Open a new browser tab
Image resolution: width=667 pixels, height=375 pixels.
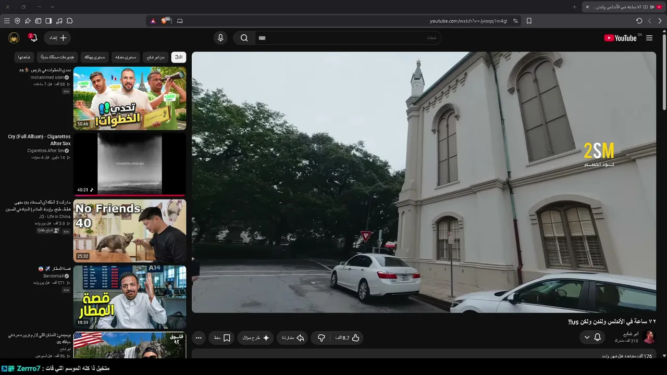tap(574, 7)
